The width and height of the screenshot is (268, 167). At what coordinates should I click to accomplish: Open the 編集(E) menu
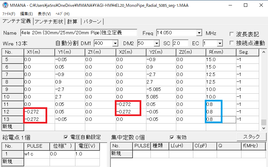[26, 14]
